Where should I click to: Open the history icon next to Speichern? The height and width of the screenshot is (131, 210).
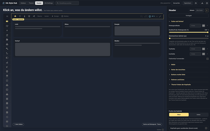coord(196,3)
